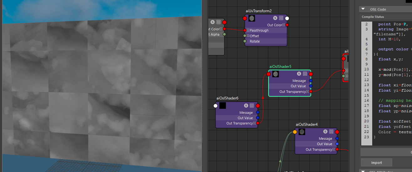This screenshot has width=412, height=172.
Task: Click the solo (S) icon on aiOslShader4 node
Action: [x=325, y=132]
